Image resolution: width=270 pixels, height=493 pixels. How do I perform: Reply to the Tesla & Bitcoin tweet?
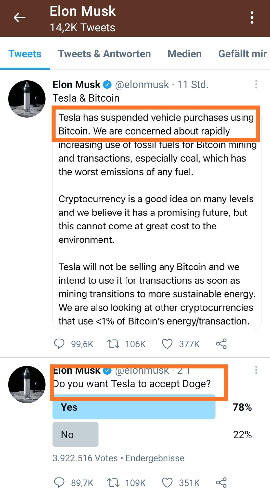coord(59,344)
